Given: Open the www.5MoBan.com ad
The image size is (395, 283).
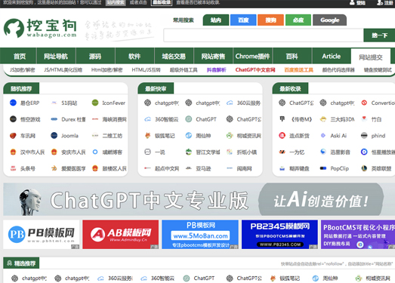Looking at the screenshot, I should 200,235.
